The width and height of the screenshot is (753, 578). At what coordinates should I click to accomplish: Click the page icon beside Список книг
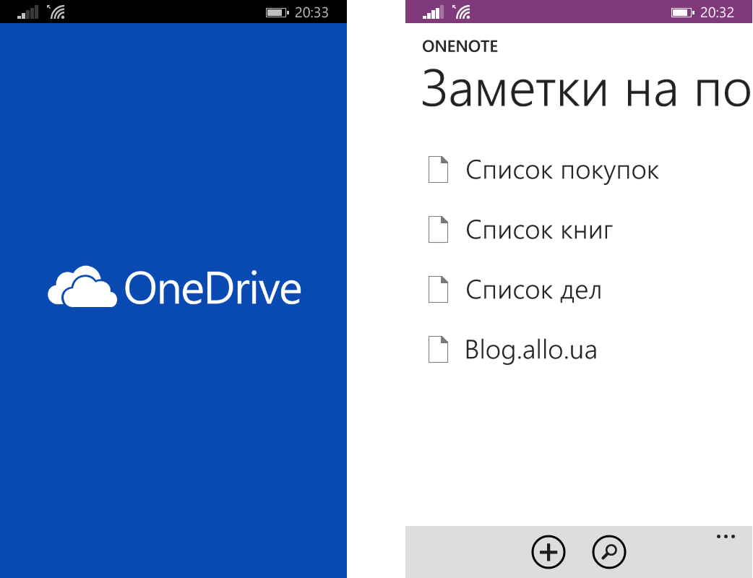tap(438, 230)
